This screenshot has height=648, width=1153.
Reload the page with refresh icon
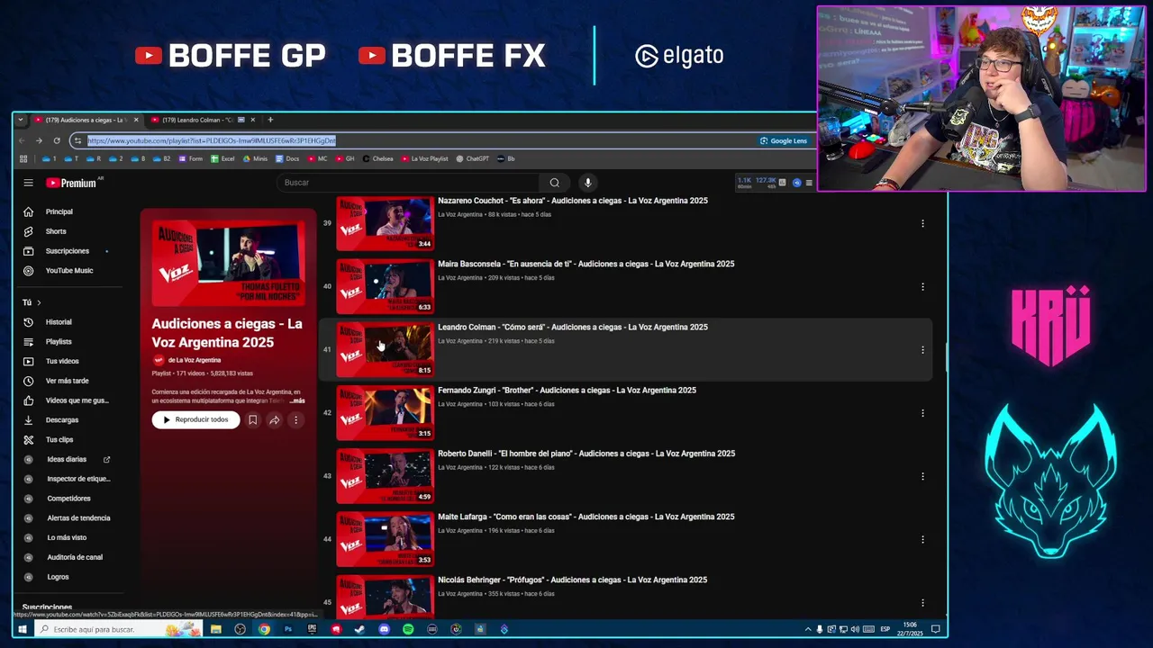click(57, 140)
